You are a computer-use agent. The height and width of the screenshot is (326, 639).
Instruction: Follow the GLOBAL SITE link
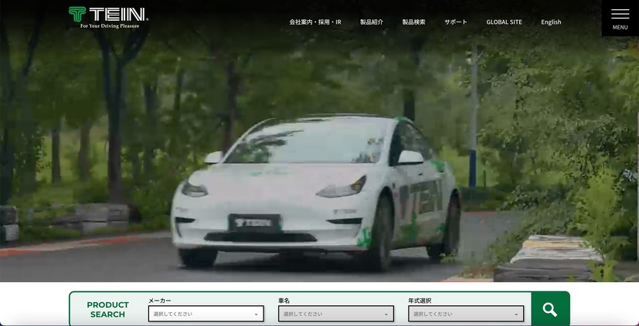pyautogui.click(x=504, y=22)
